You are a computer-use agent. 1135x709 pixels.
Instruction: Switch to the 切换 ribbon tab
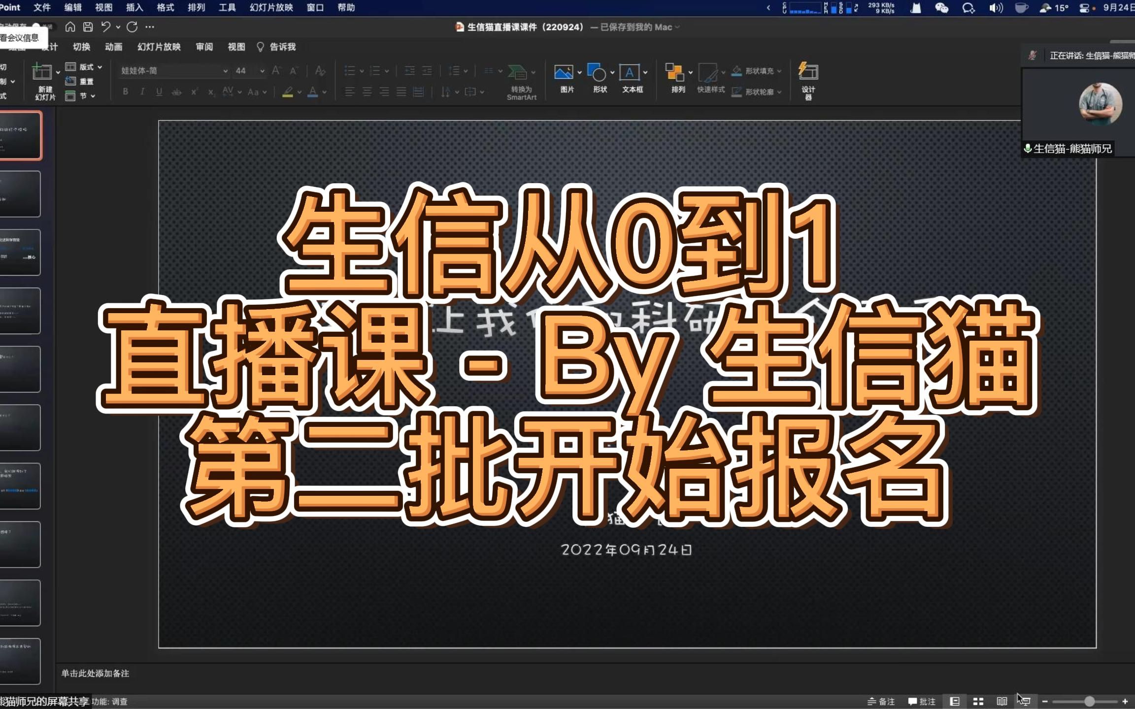82,47
